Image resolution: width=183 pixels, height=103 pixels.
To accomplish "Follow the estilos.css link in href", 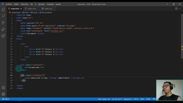I will click(x=57, y=31).
